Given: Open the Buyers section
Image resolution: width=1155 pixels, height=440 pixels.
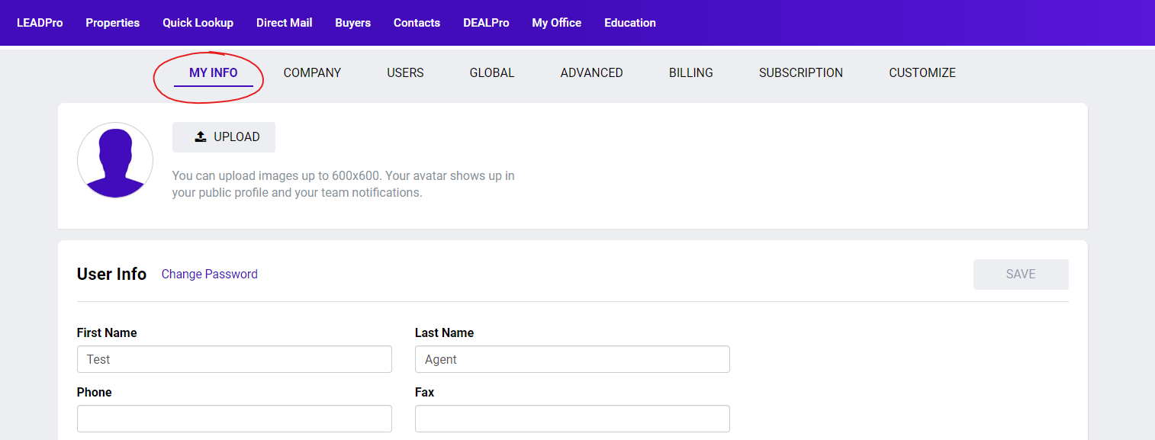Looking at the screenshot, I should [352, 23].
